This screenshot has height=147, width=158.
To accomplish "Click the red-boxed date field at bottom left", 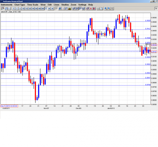I will tap(9, 106).
